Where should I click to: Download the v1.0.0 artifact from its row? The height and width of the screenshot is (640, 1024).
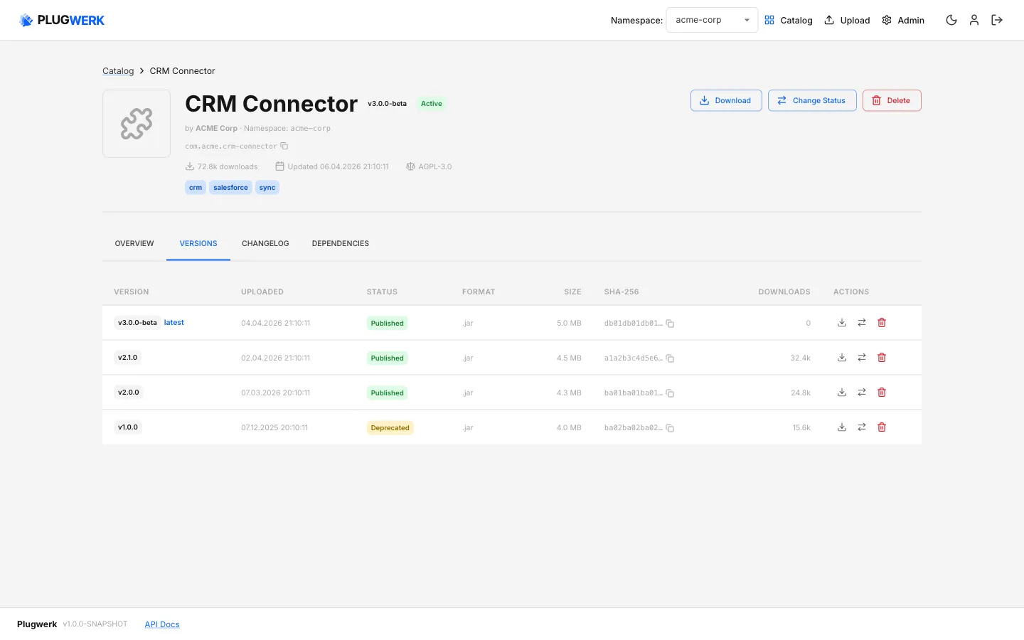842,427
